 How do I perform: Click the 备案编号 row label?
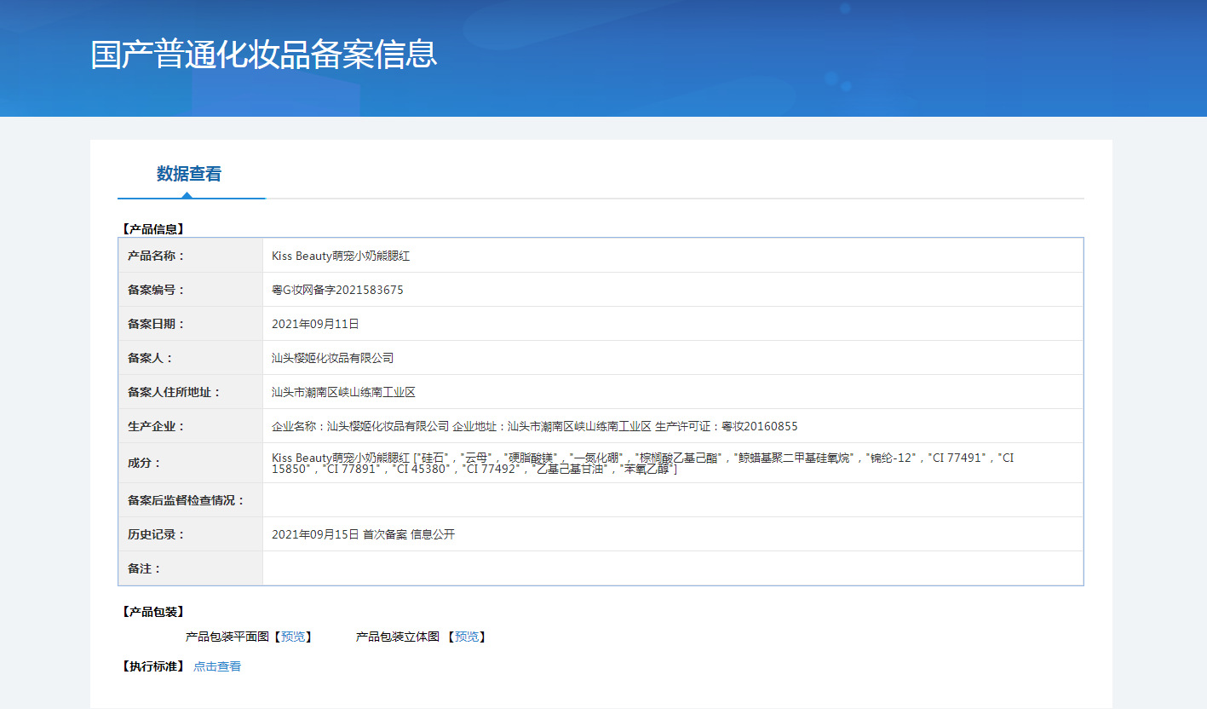[156, 290]
